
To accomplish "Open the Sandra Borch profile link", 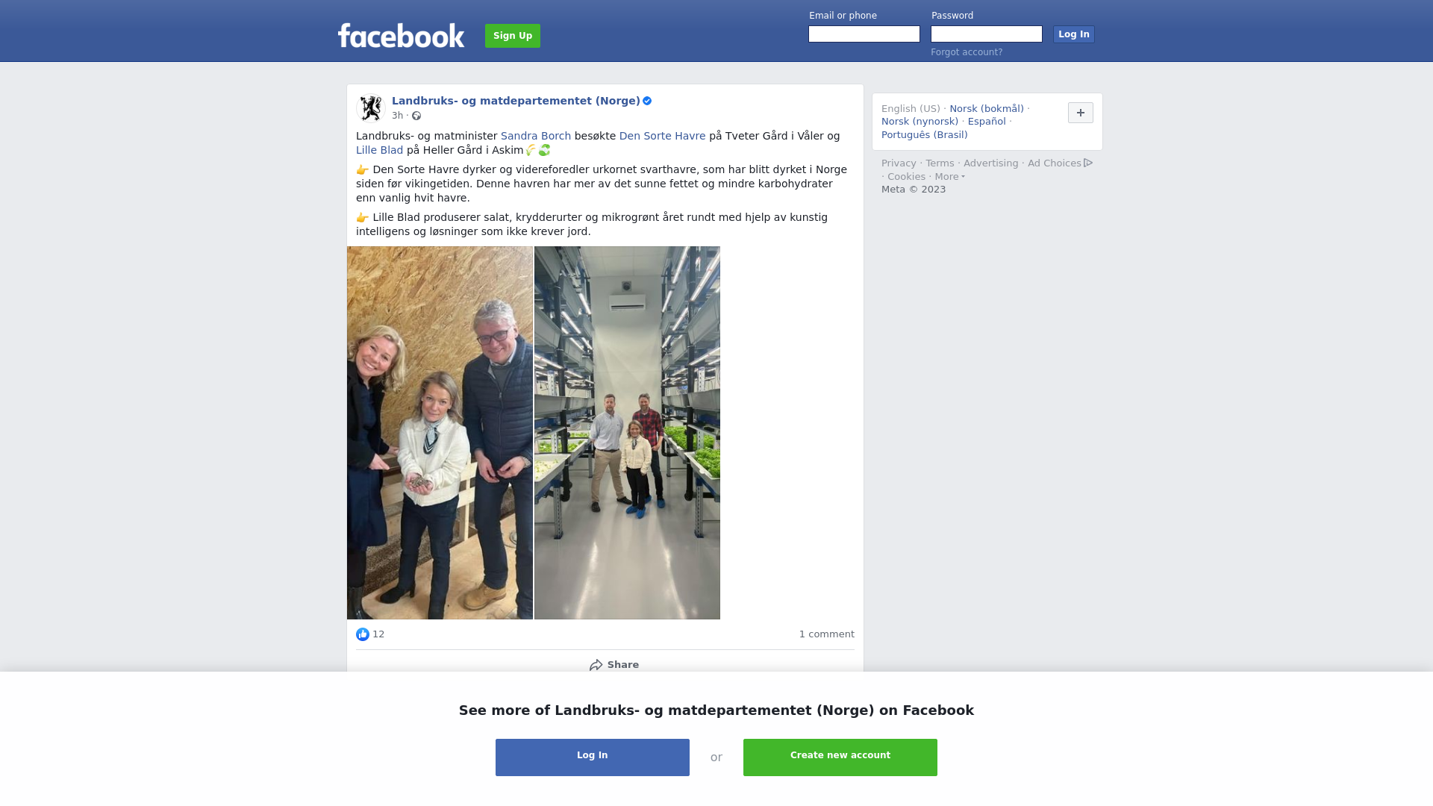I will 536,136.
